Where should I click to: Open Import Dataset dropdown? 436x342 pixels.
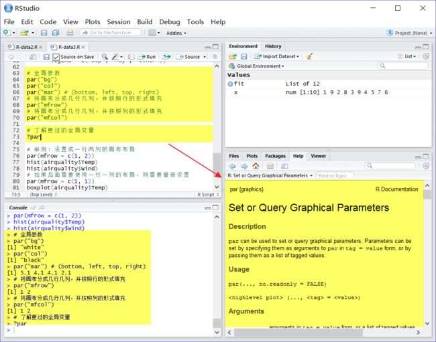tap(276, 56)
